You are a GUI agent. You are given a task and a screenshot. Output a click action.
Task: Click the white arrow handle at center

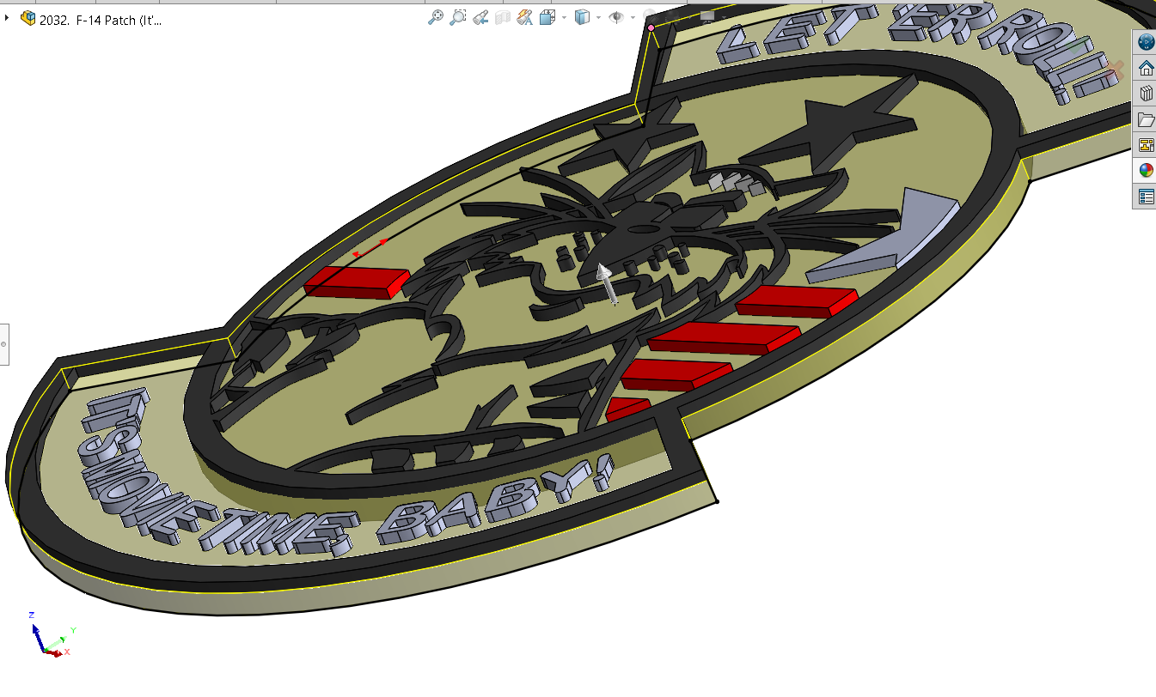[606, 282]
